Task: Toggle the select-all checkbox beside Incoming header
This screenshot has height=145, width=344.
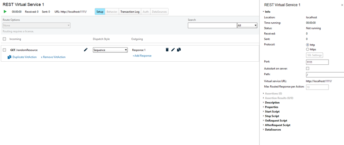Action: 4,39
